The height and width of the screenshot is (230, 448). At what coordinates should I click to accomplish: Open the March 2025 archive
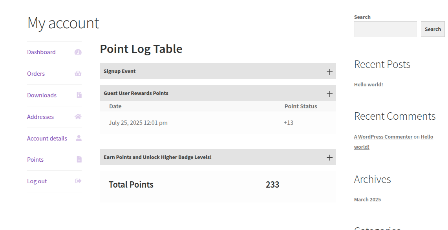367,199
